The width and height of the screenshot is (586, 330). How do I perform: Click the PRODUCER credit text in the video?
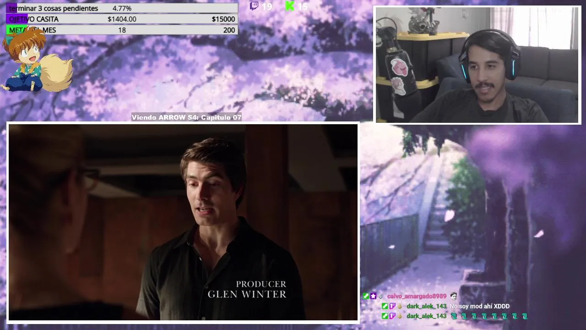(x=261, y=284)
